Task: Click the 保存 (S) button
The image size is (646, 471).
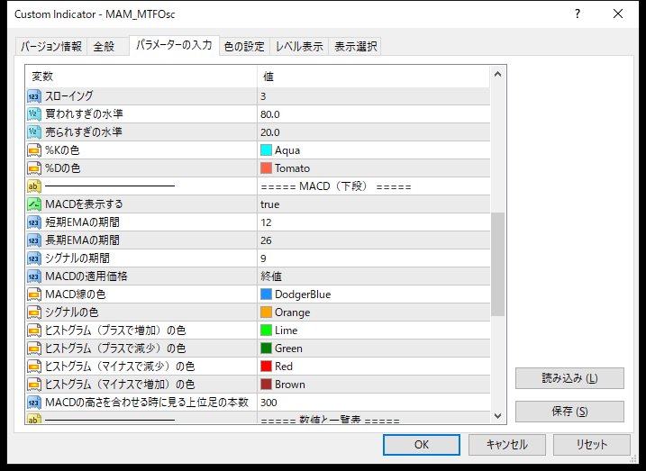Action: [x=569, y=412]
